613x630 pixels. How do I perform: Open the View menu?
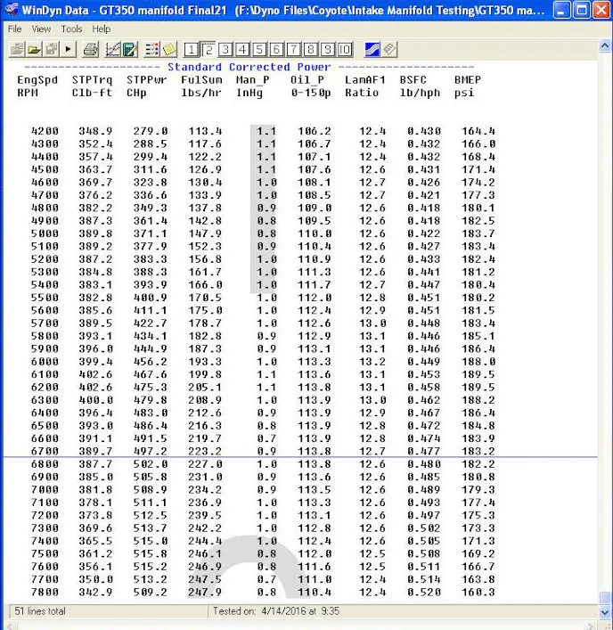tap(41, 29)
